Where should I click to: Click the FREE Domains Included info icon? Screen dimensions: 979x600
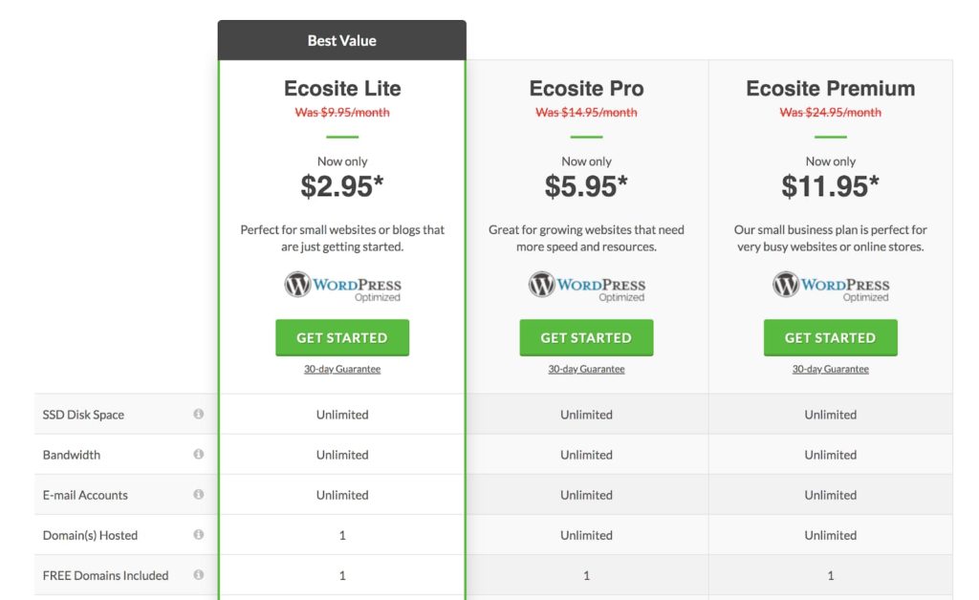(x=199, y=575)
